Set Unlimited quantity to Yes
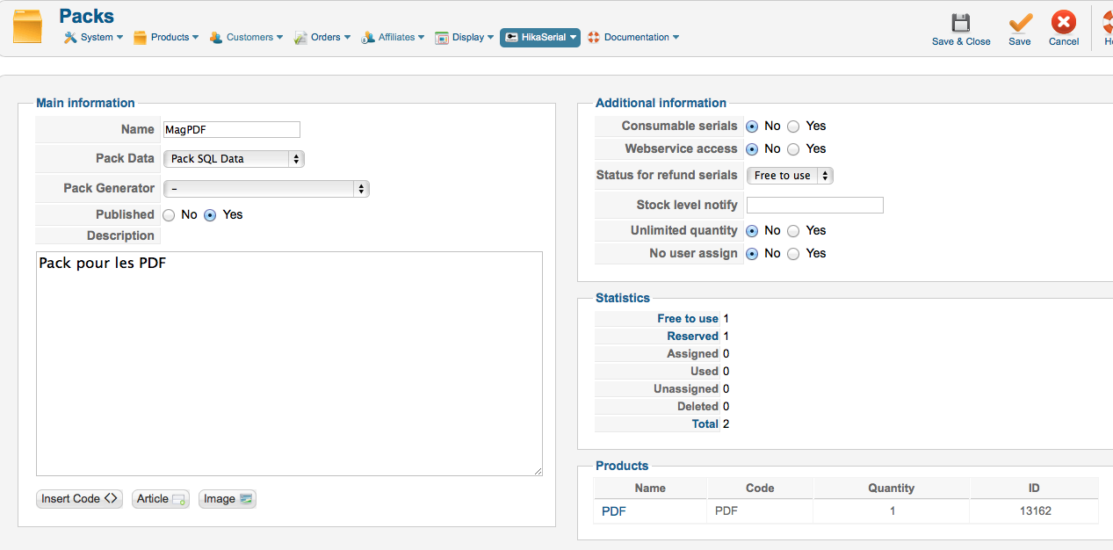 793,231
